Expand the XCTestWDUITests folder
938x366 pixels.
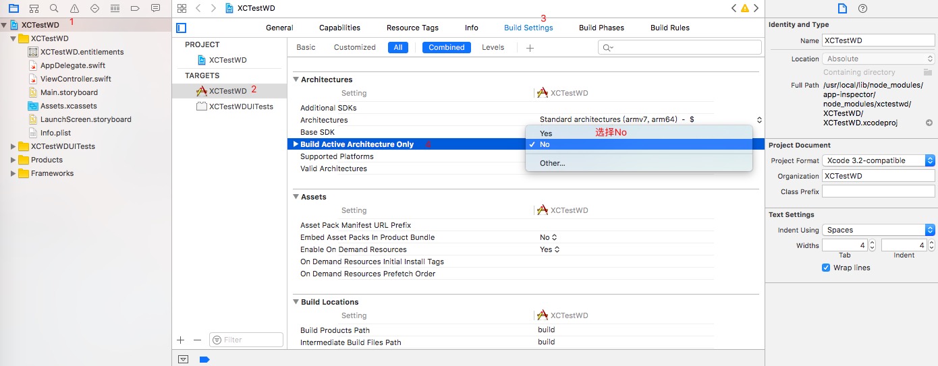coord(13,146)
